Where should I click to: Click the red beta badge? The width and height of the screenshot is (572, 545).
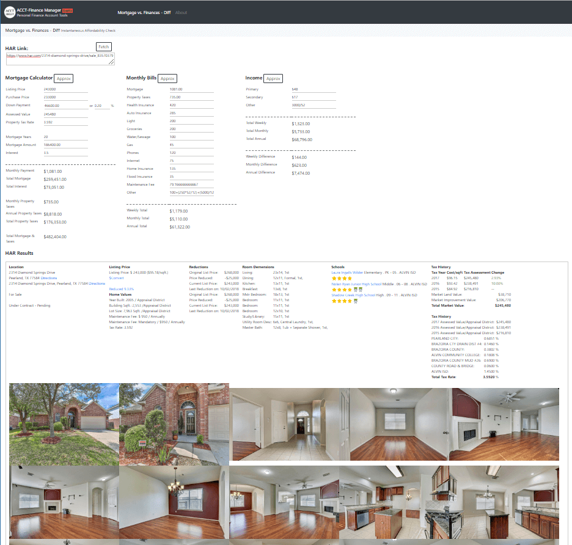click(67, 10)
